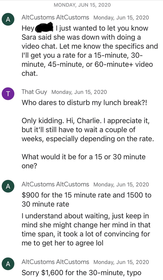This screenshot has height=280, width=163.
Task: Click the centered Monday, Jun 15, 2020 date header
Action: [82, 5]
